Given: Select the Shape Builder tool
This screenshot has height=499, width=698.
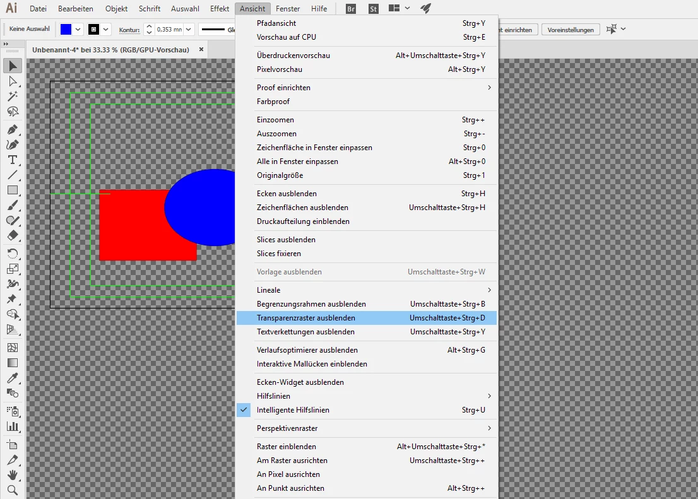Looking at the screenshot, I should coord(13,314).
